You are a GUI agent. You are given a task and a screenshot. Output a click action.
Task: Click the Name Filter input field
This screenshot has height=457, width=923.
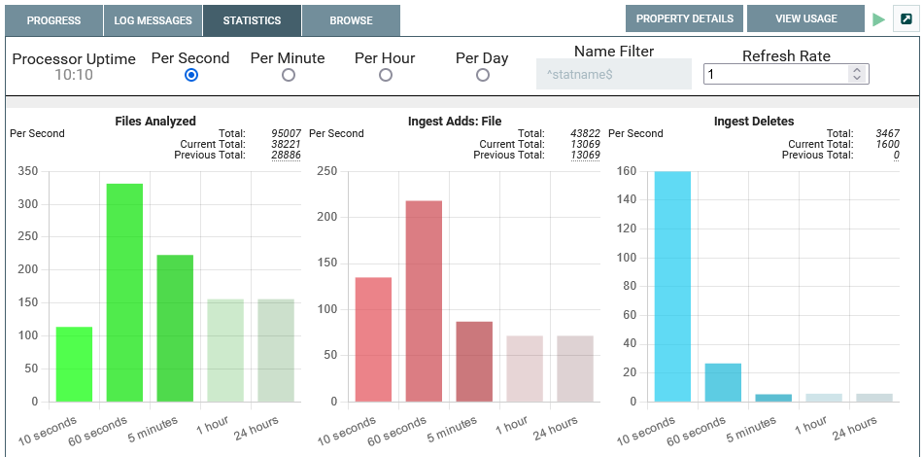coord(613,75)
